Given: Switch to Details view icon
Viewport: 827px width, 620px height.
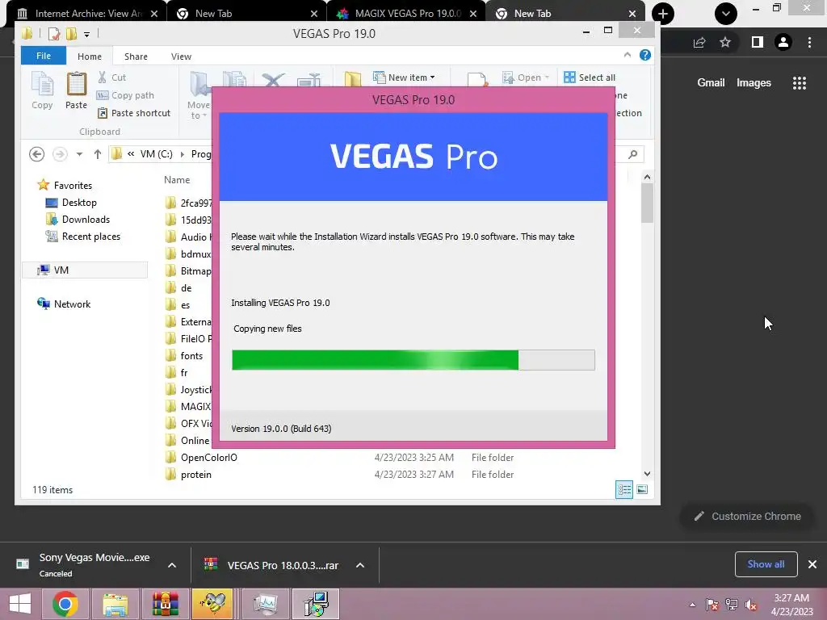Looking at the screenshot, I should pyautogui.click(x=624, y=490).
